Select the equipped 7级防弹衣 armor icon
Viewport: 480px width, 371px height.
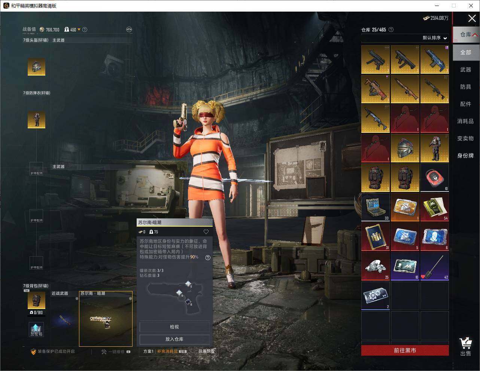point(36,120)
